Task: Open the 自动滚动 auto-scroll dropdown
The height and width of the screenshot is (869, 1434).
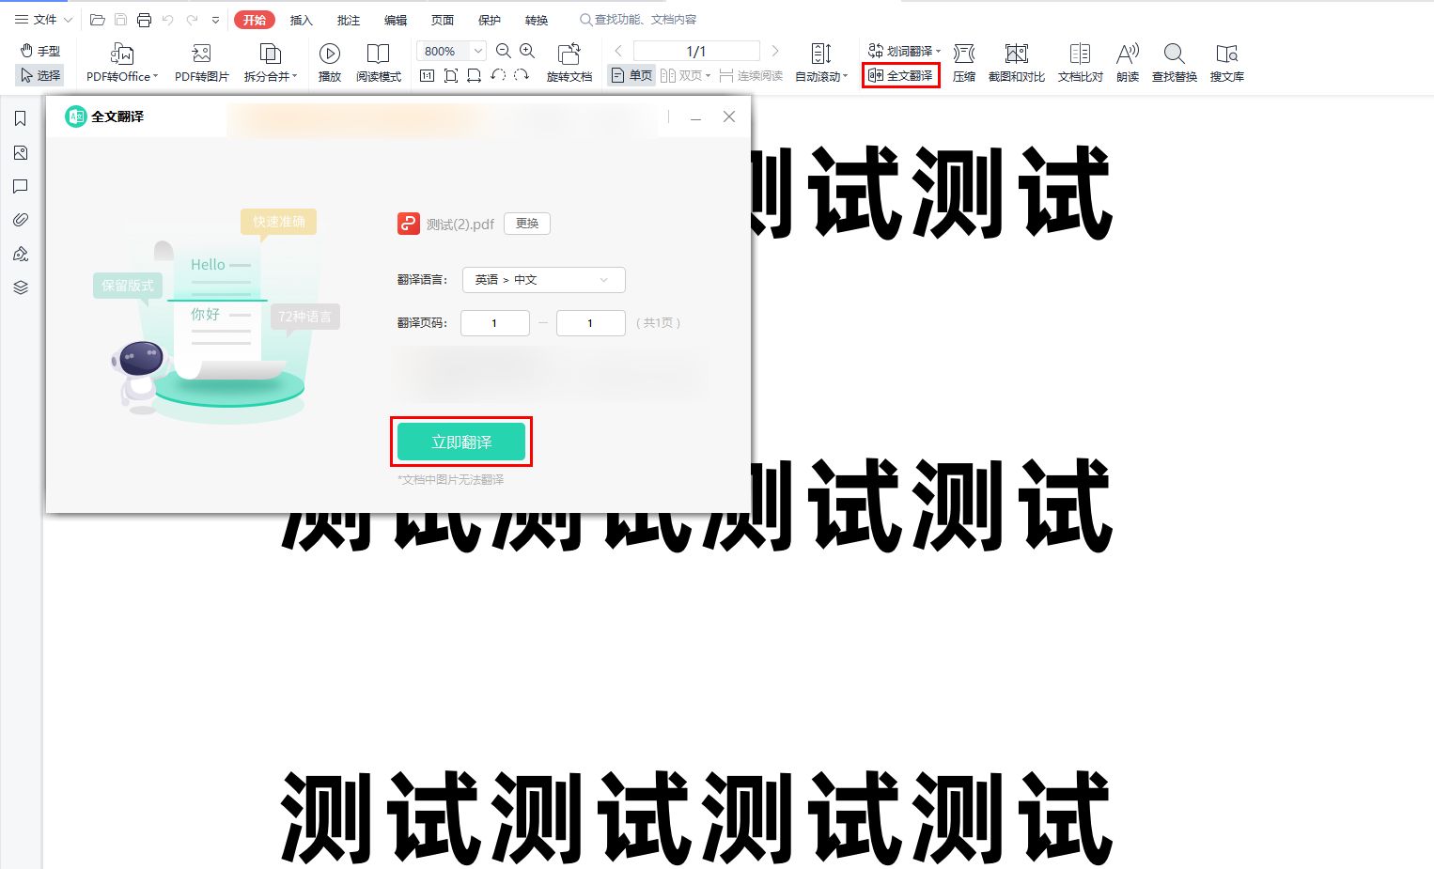Action: tap(821, 61)
